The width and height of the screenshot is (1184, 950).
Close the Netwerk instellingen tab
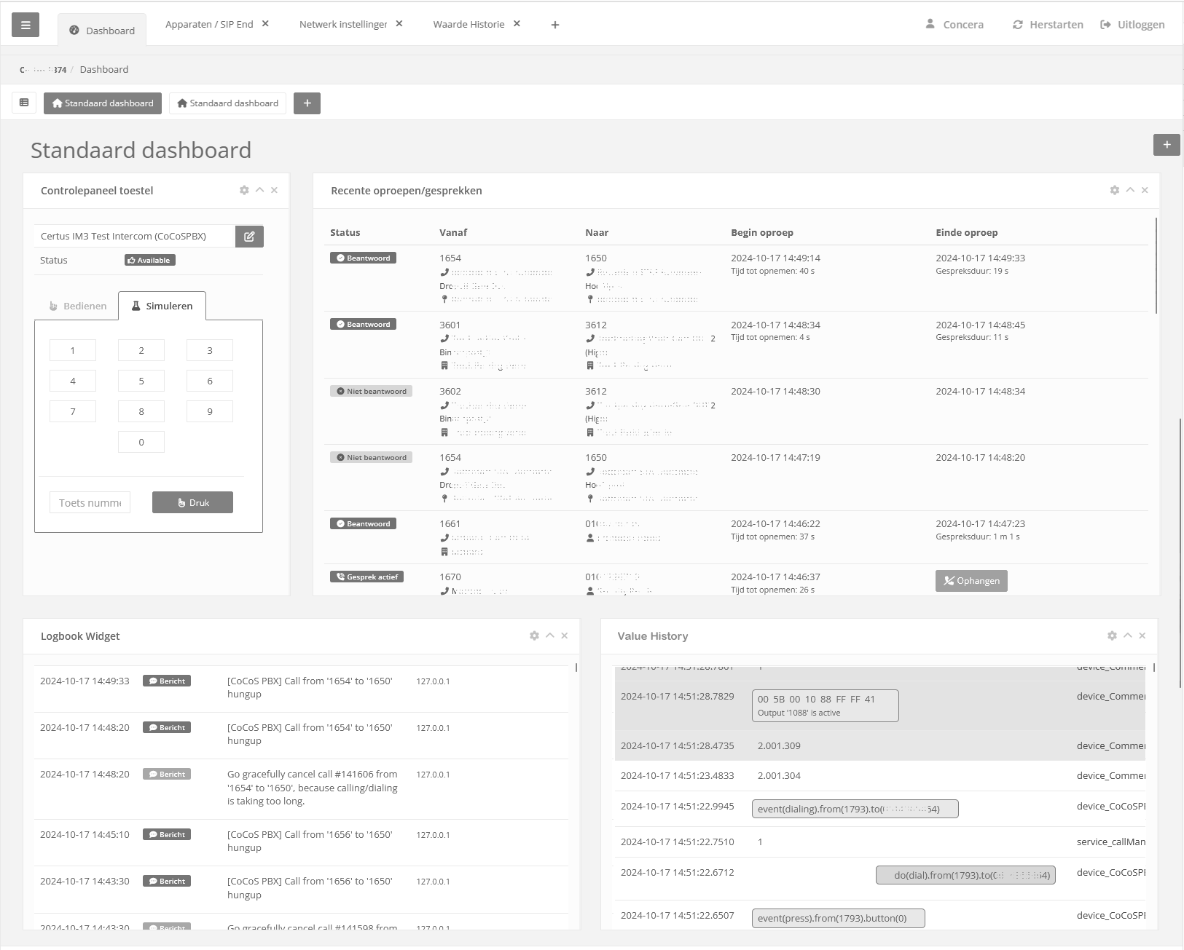pos(399,24)
